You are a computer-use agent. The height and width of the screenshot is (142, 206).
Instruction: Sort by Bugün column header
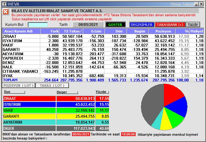[137, 31]
